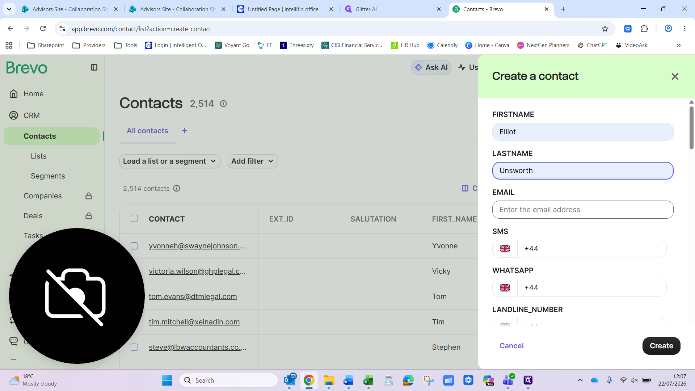This screenshot has height=391, width=695.
Task: Open the Chrome three-dot menu
Action: (x=685, y=29)
